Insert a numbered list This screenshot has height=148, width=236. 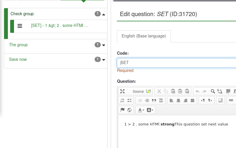coord(122,100)
